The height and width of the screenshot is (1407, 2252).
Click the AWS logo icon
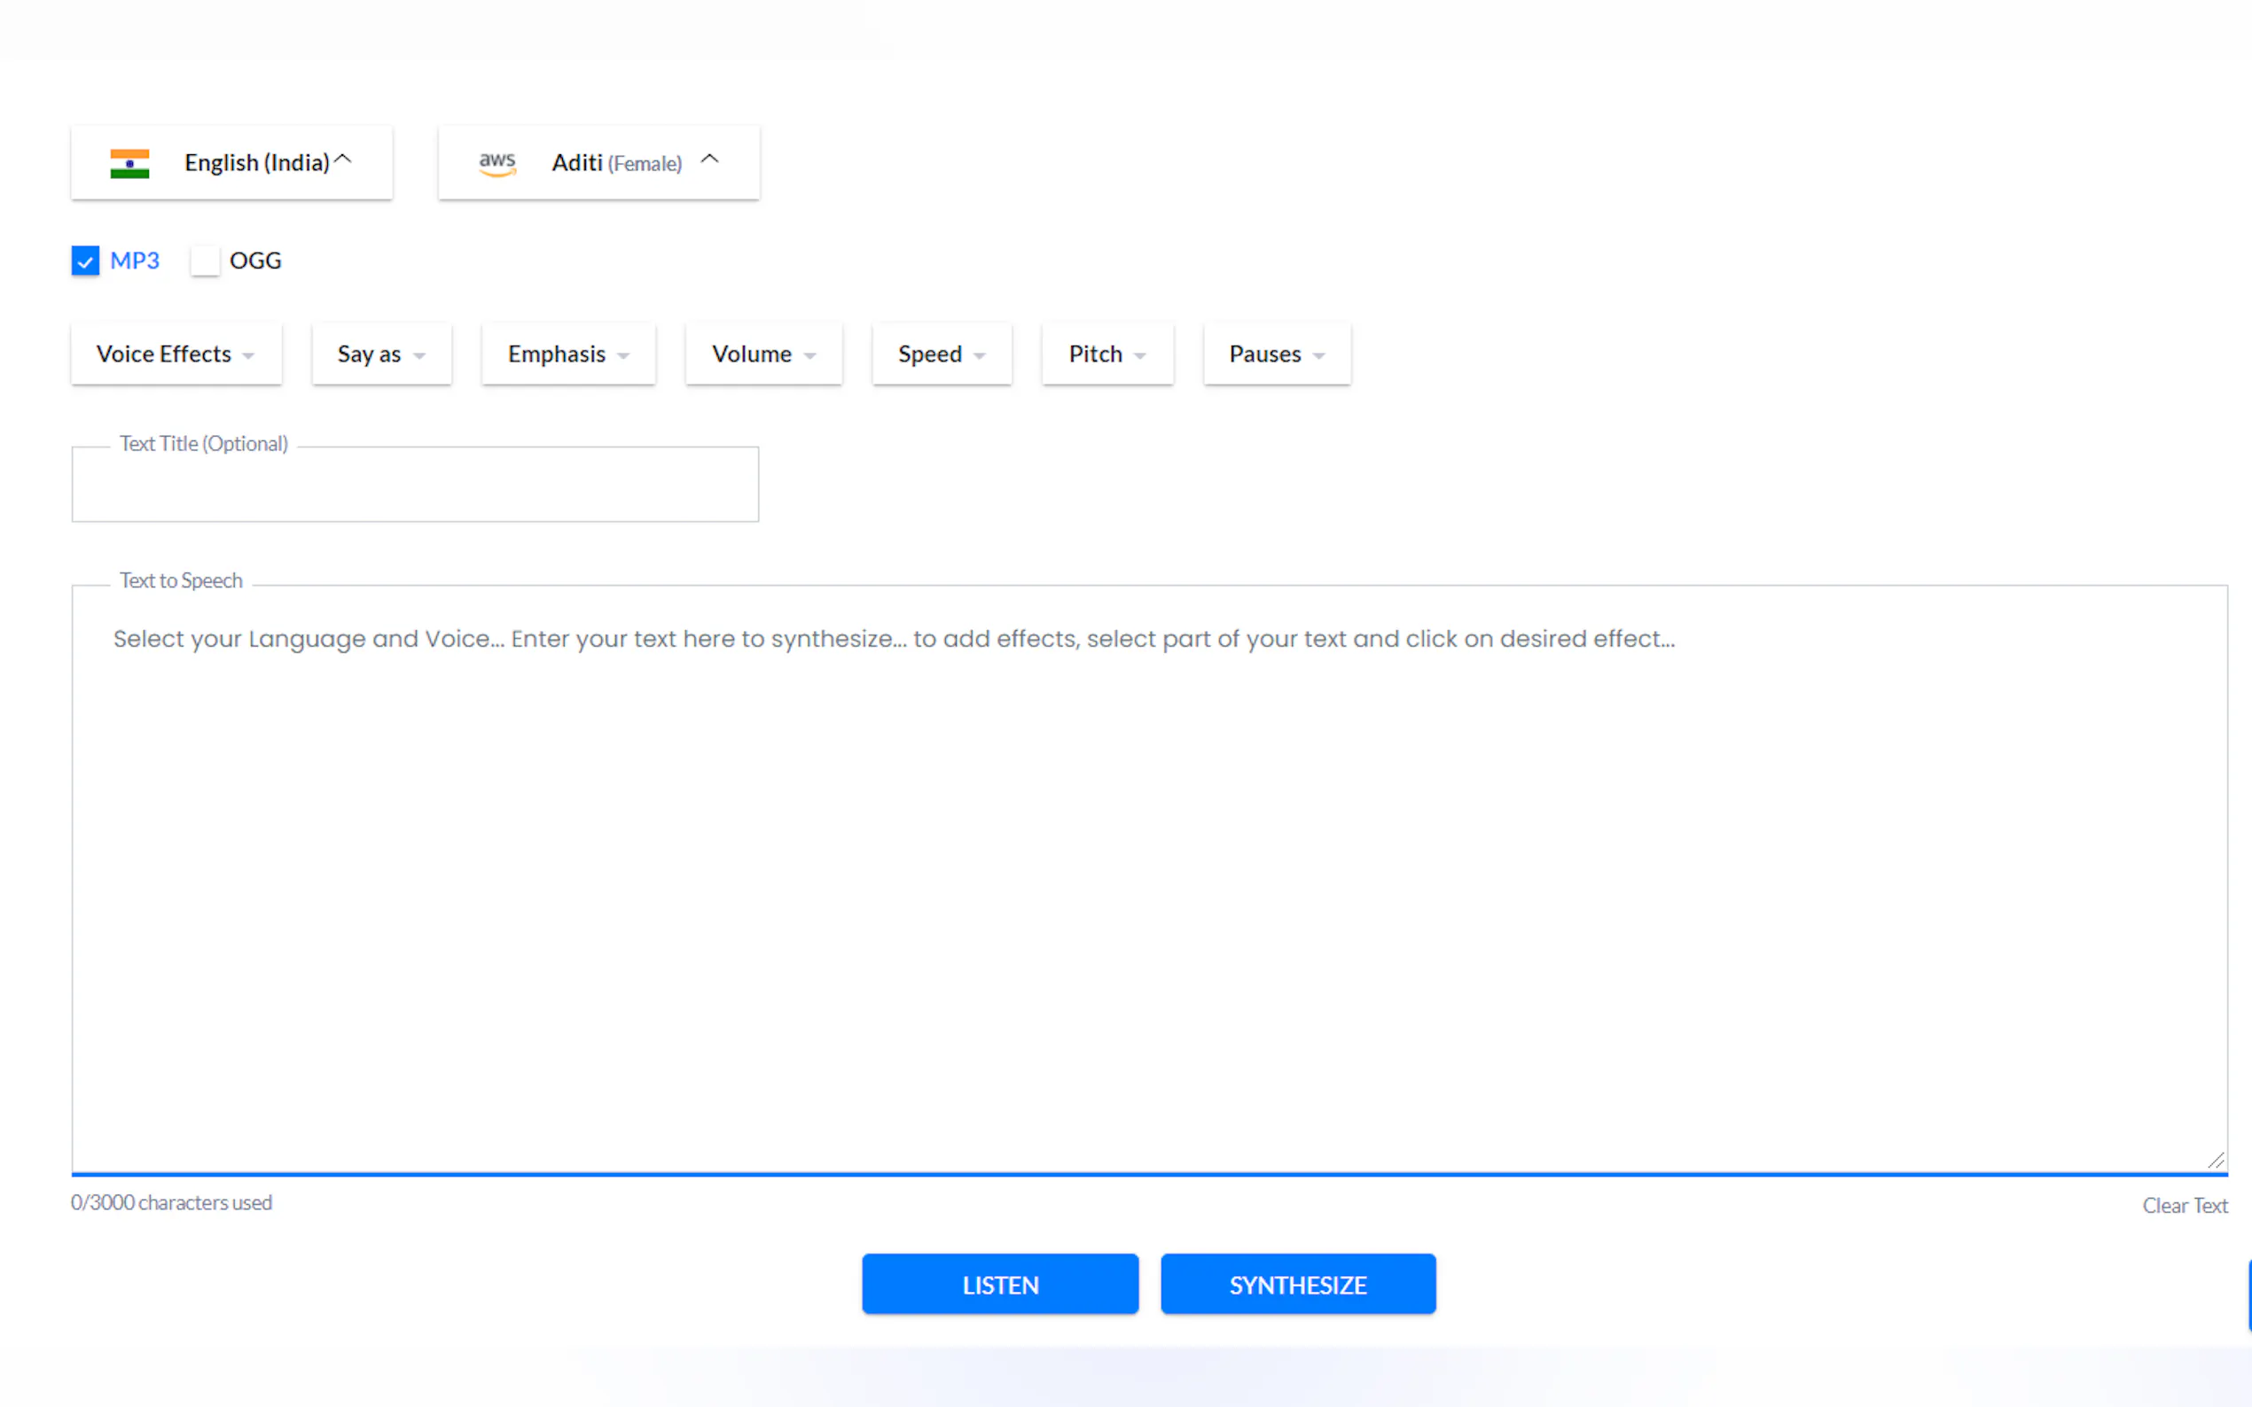[497, 163]
